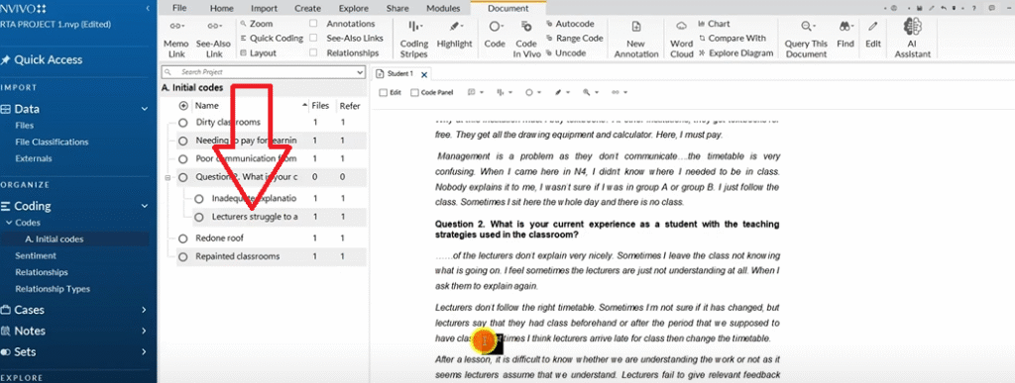Open Sentiment under Coding
Image resolution: width=1015 pixels, height=383 pixels.
pos(37,255)
